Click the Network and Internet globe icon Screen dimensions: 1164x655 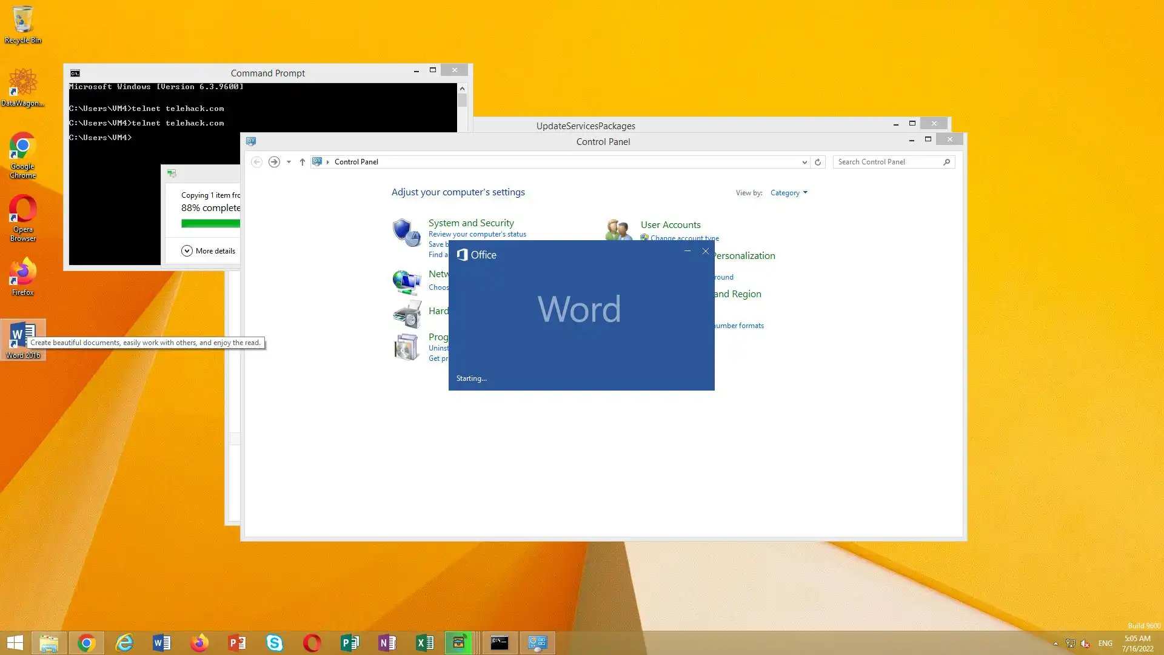tap(406, 281)
